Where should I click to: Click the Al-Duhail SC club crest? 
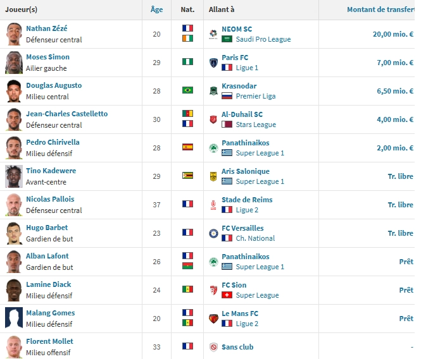pos(213,119)
